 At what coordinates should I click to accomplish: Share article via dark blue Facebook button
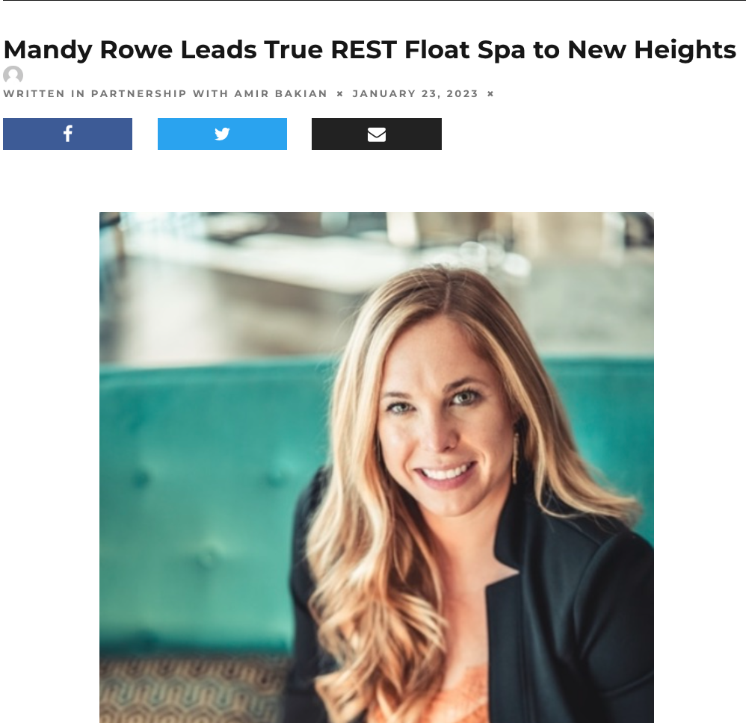coord(67,134)
